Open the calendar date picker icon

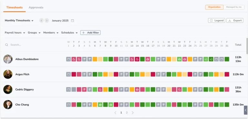[x=72, y=21]
